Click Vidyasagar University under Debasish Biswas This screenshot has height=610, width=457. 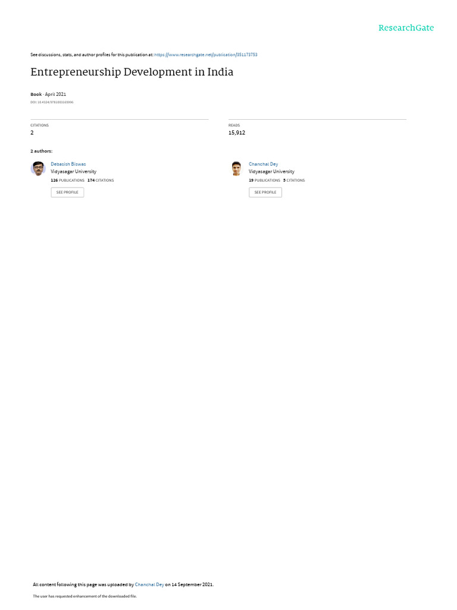[73, 171]
